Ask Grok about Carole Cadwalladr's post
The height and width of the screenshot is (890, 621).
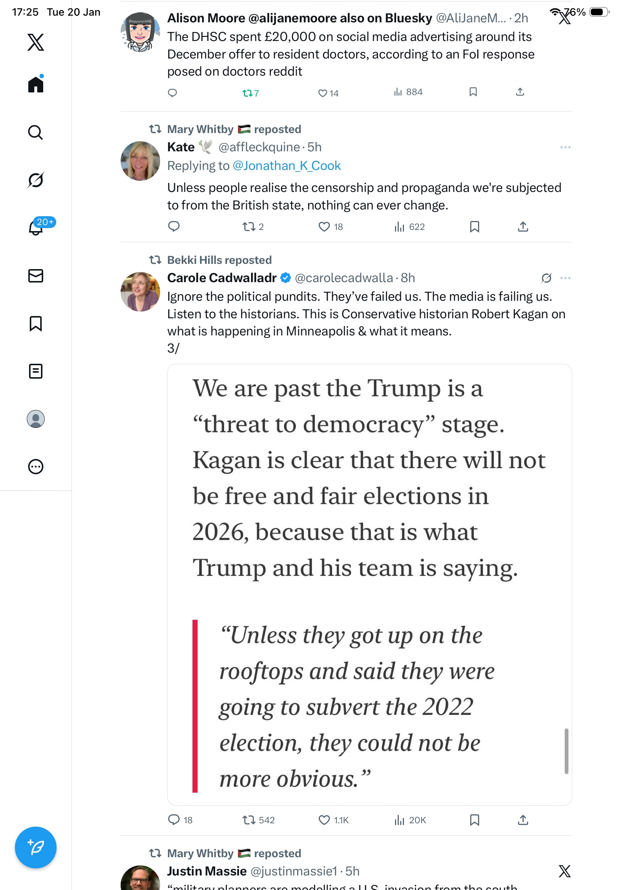546,278
